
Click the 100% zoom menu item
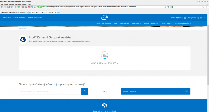click(x=29, y=4)
